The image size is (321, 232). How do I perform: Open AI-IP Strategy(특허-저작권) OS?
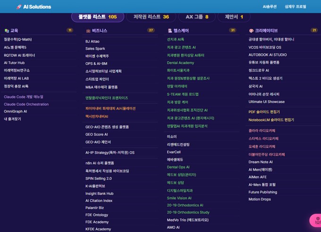tap(110, 153)
